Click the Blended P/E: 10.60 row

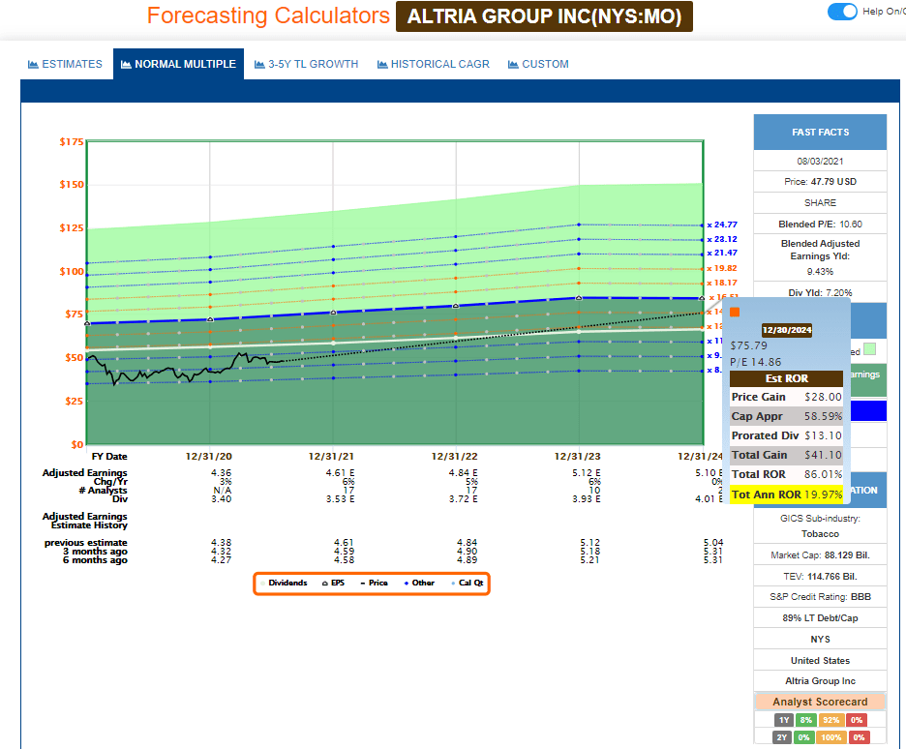coord(820,225)
